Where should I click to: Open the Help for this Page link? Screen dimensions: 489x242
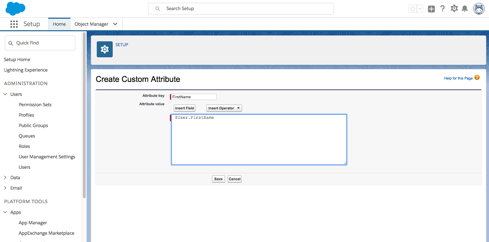tap(458, 78)
